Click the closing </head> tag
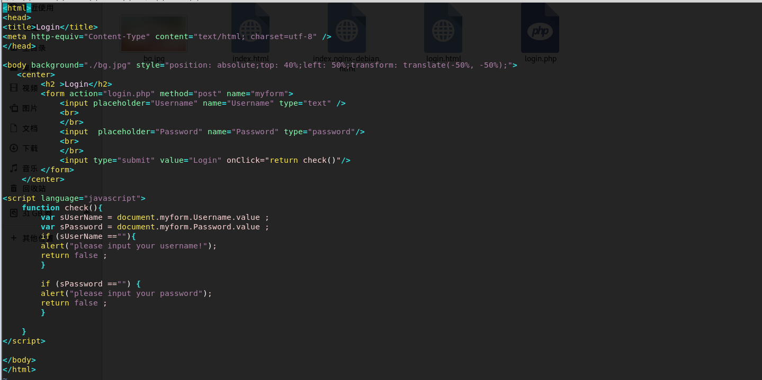This screenshot has height=380, width=762. tap(19, 46)
